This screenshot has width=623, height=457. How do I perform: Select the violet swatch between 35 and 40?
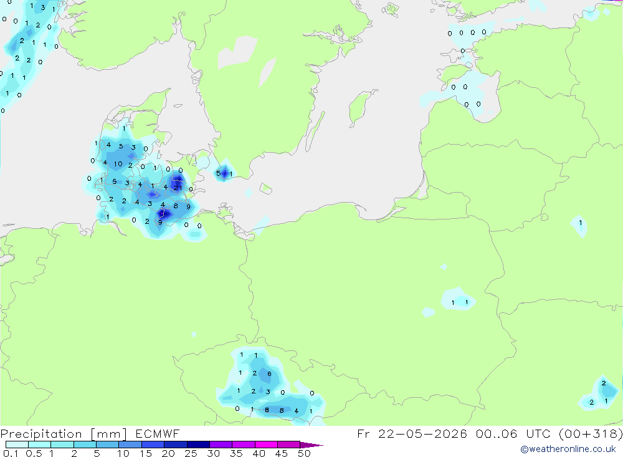click(x=244, y=445)
